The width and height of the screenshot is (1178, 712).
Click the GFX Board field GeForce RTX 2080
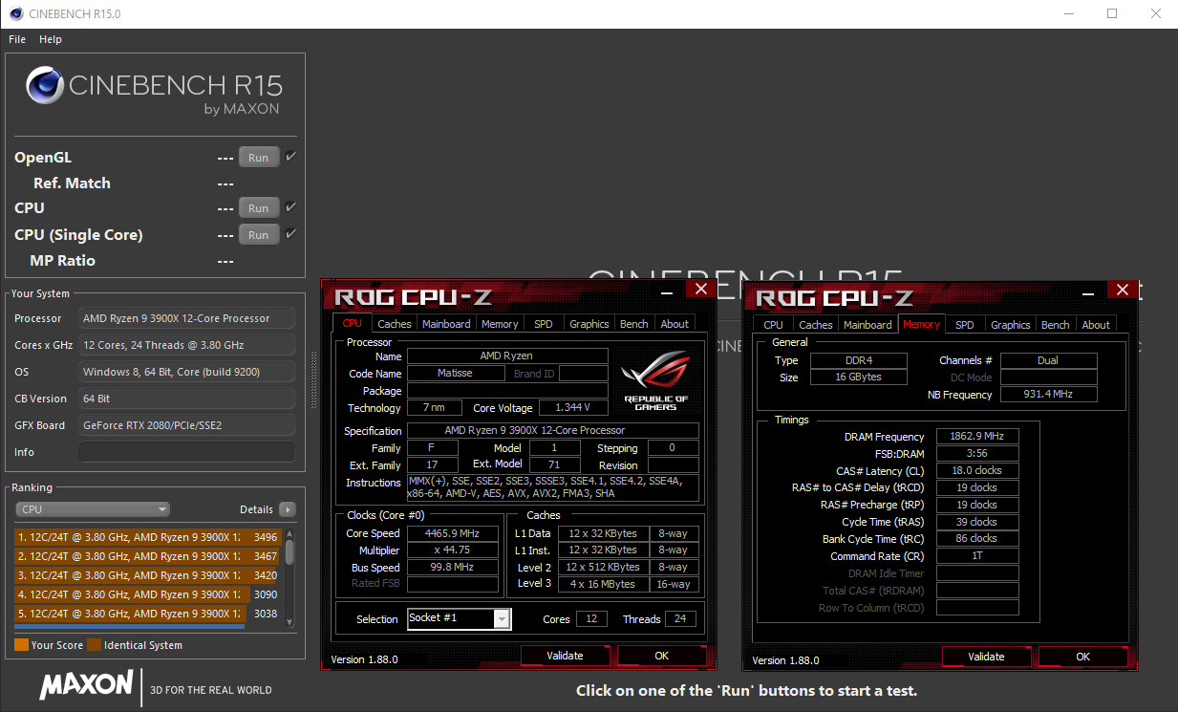pyautogui.click(x=186, y=425)
